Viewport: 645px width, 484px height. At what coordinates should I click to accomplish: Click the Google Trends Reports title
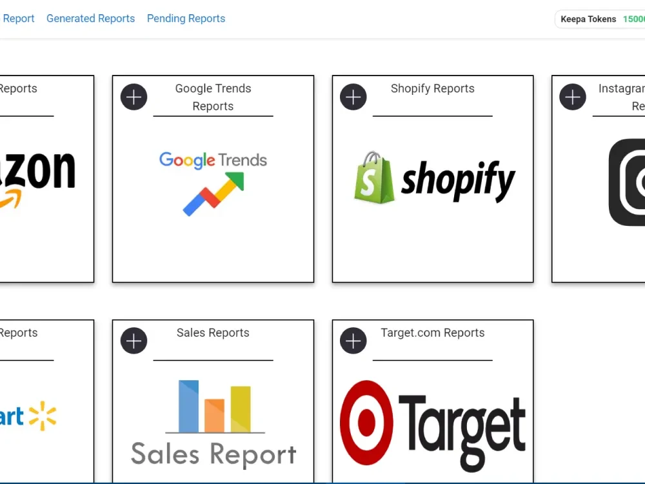pyautogui.click(x=213, y=97)
